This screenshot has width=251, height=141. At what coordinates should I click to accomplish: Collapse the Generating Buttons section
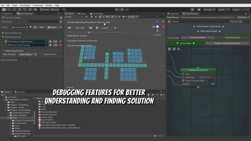pos(4,51)
